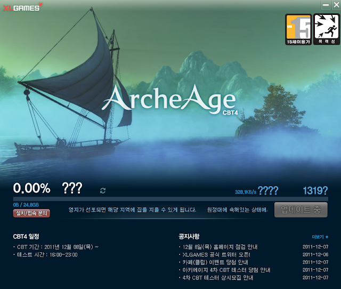Open notice 아키에이지 4차 CBT 테스터 당첨 안내
The image size is (341, 289).
click(x=226, y=270)
